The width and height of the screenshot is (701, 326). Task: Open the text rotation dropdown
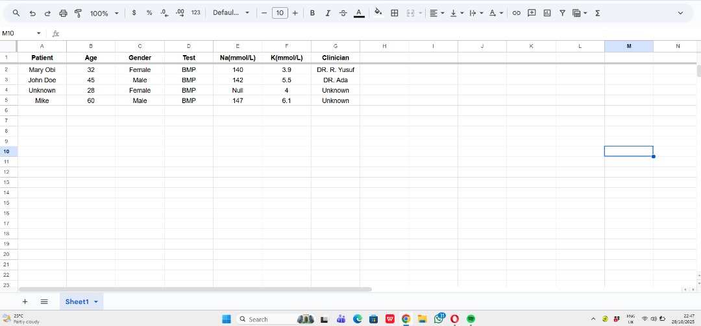click(496, 13)
